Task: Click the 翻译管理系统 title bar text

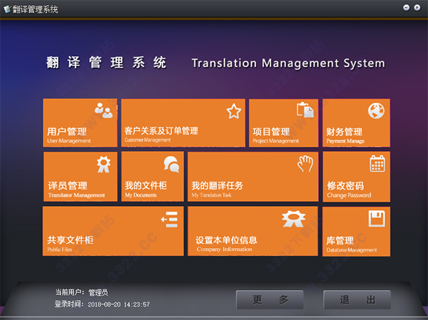Action: coord(36,9)
